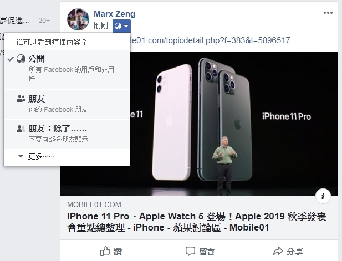Click the 剛剛 post timestamp
This screenshot has height=261, width=342.
[101, 25]
